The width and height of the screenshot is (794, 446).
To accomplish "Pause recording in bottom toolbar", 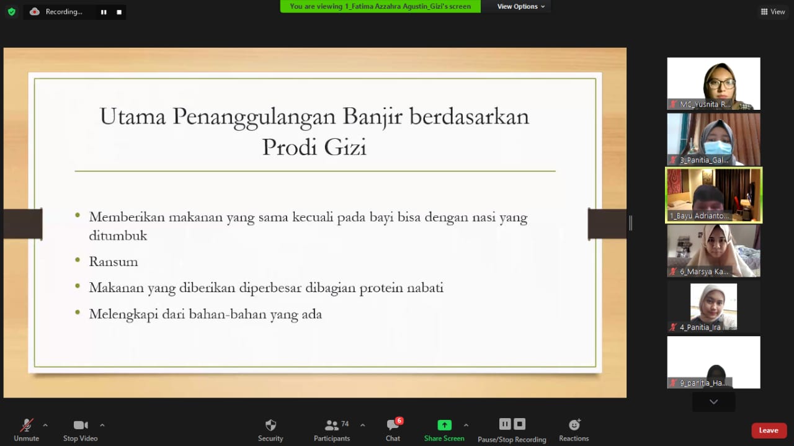I will click(x=505, y=424).
